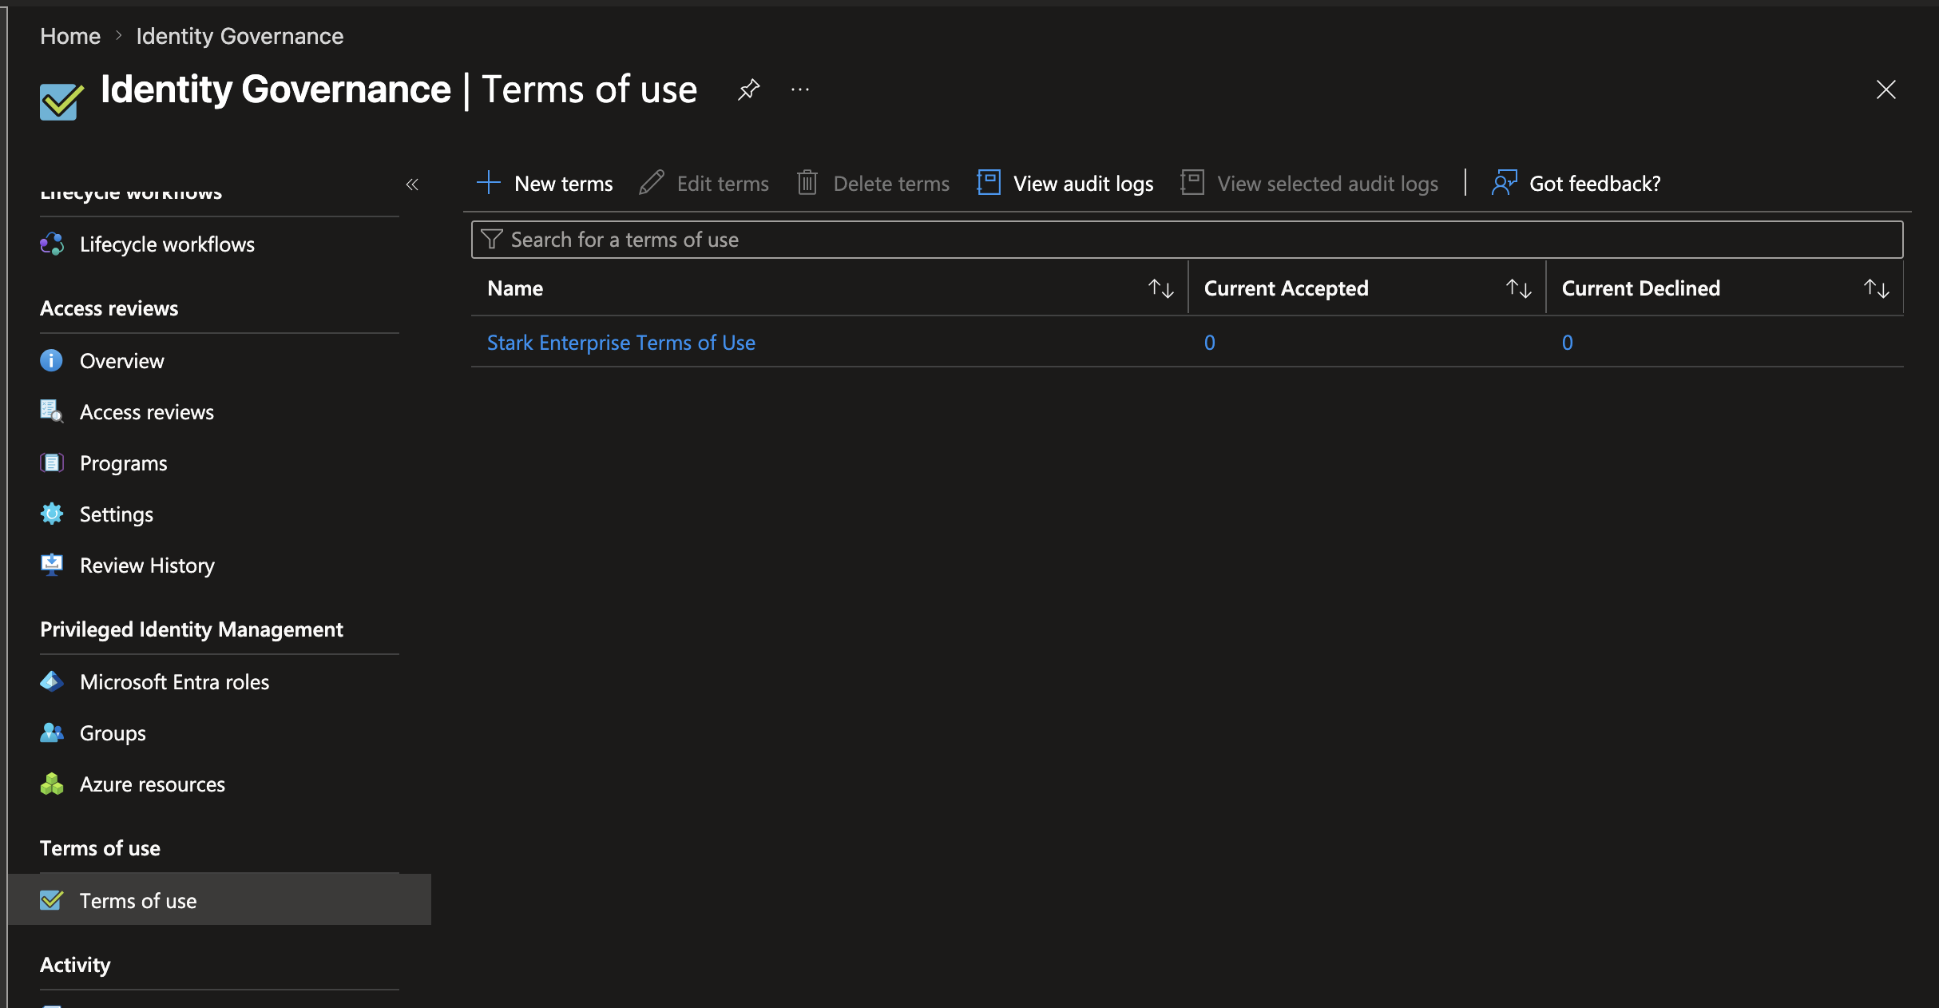This screenshot has width=1939, height=1008.
Task: Click the Identity Governance header checkmark icon
Action: point(61,102)
